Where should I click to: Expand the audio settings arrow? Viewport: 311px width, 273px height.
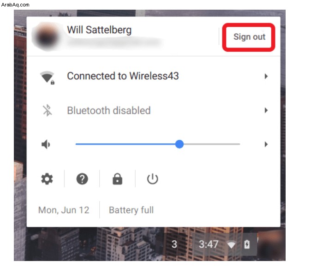pos(266,144)
